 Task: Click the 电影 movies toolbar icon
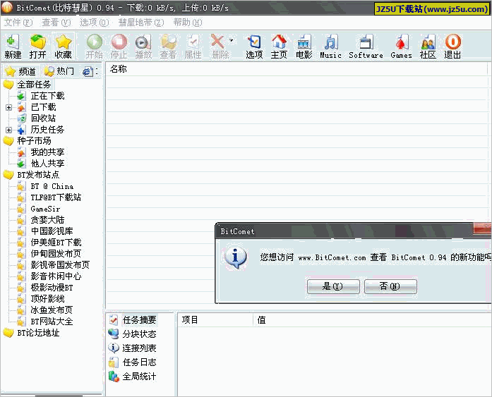click(x=304, y=47)
